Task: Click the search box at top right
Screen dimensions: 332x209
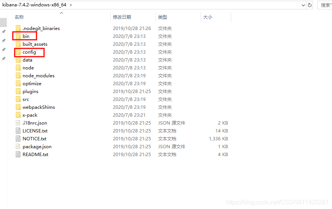Action: (x=325, y=5)
